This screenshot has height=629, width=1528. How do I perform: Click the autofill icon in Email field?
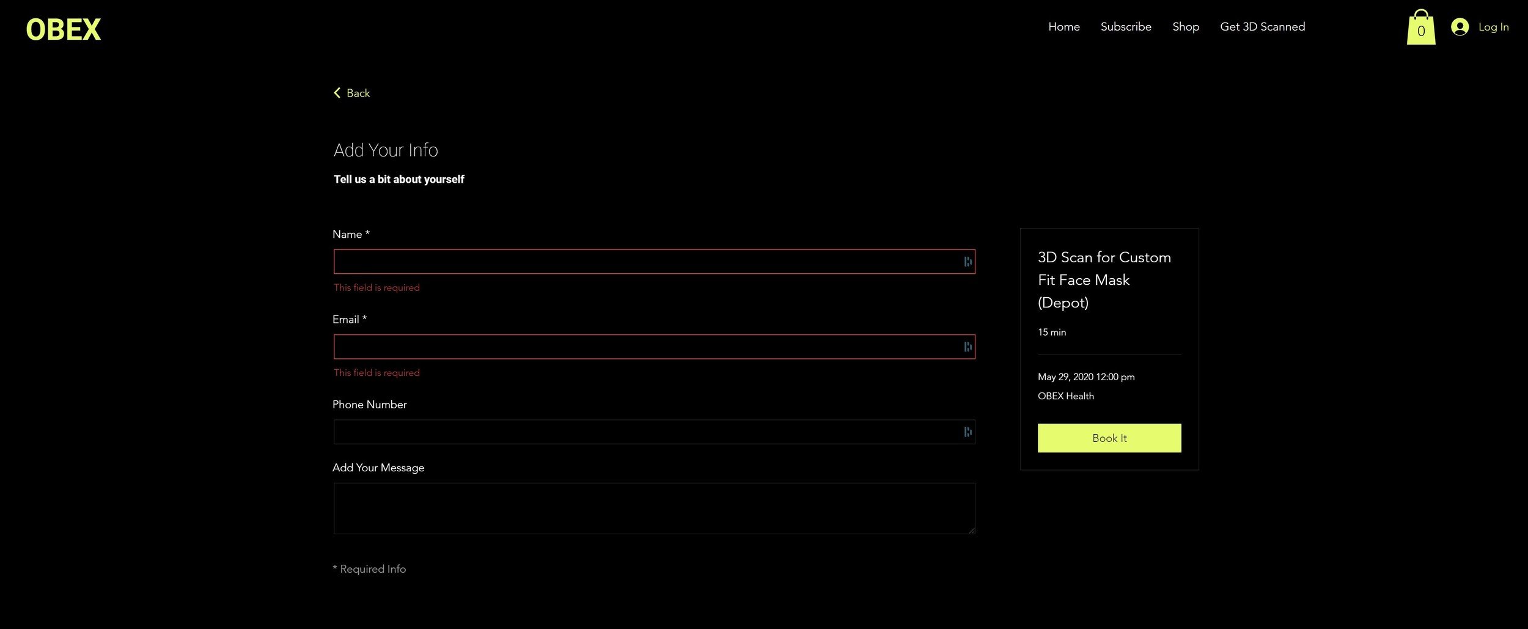coord(968,347)
